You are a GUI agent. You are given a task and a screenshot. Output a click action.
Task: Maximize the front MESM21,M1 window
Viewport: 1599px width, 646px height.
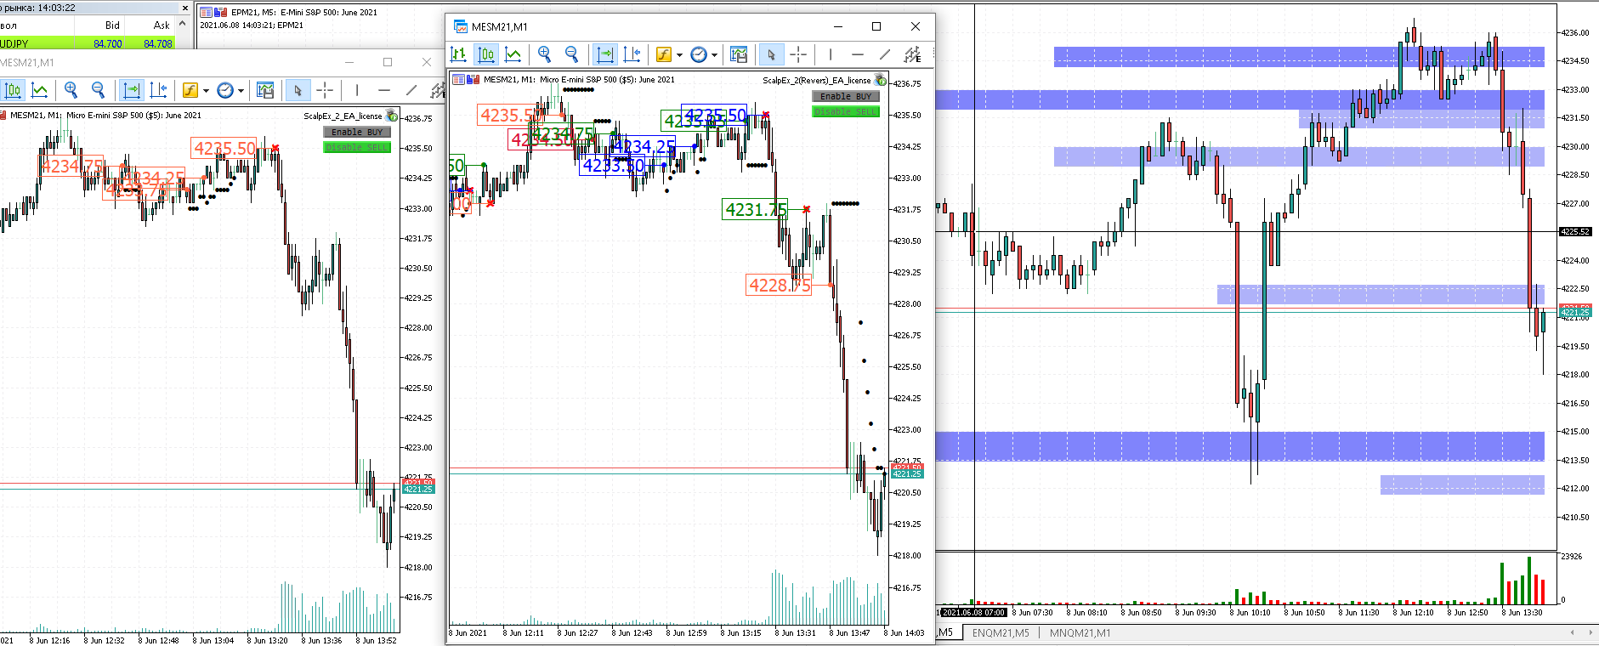click(x=876, y=26)
